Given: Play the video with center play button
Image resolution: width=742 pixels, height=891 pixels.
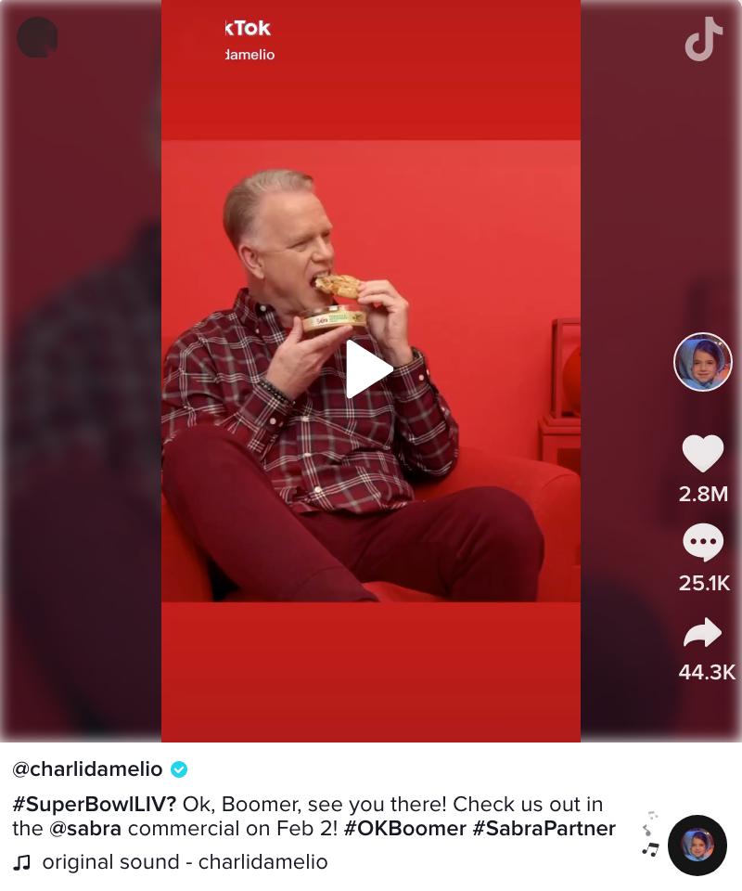Looking at the screenshot, I should coord(369,369).
